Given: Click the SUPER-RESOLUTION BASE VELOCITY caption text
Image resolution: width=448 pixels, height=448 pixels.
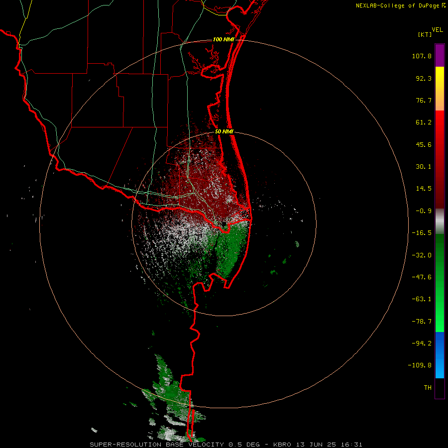Looking at the screenshot, I should [157, 445].
